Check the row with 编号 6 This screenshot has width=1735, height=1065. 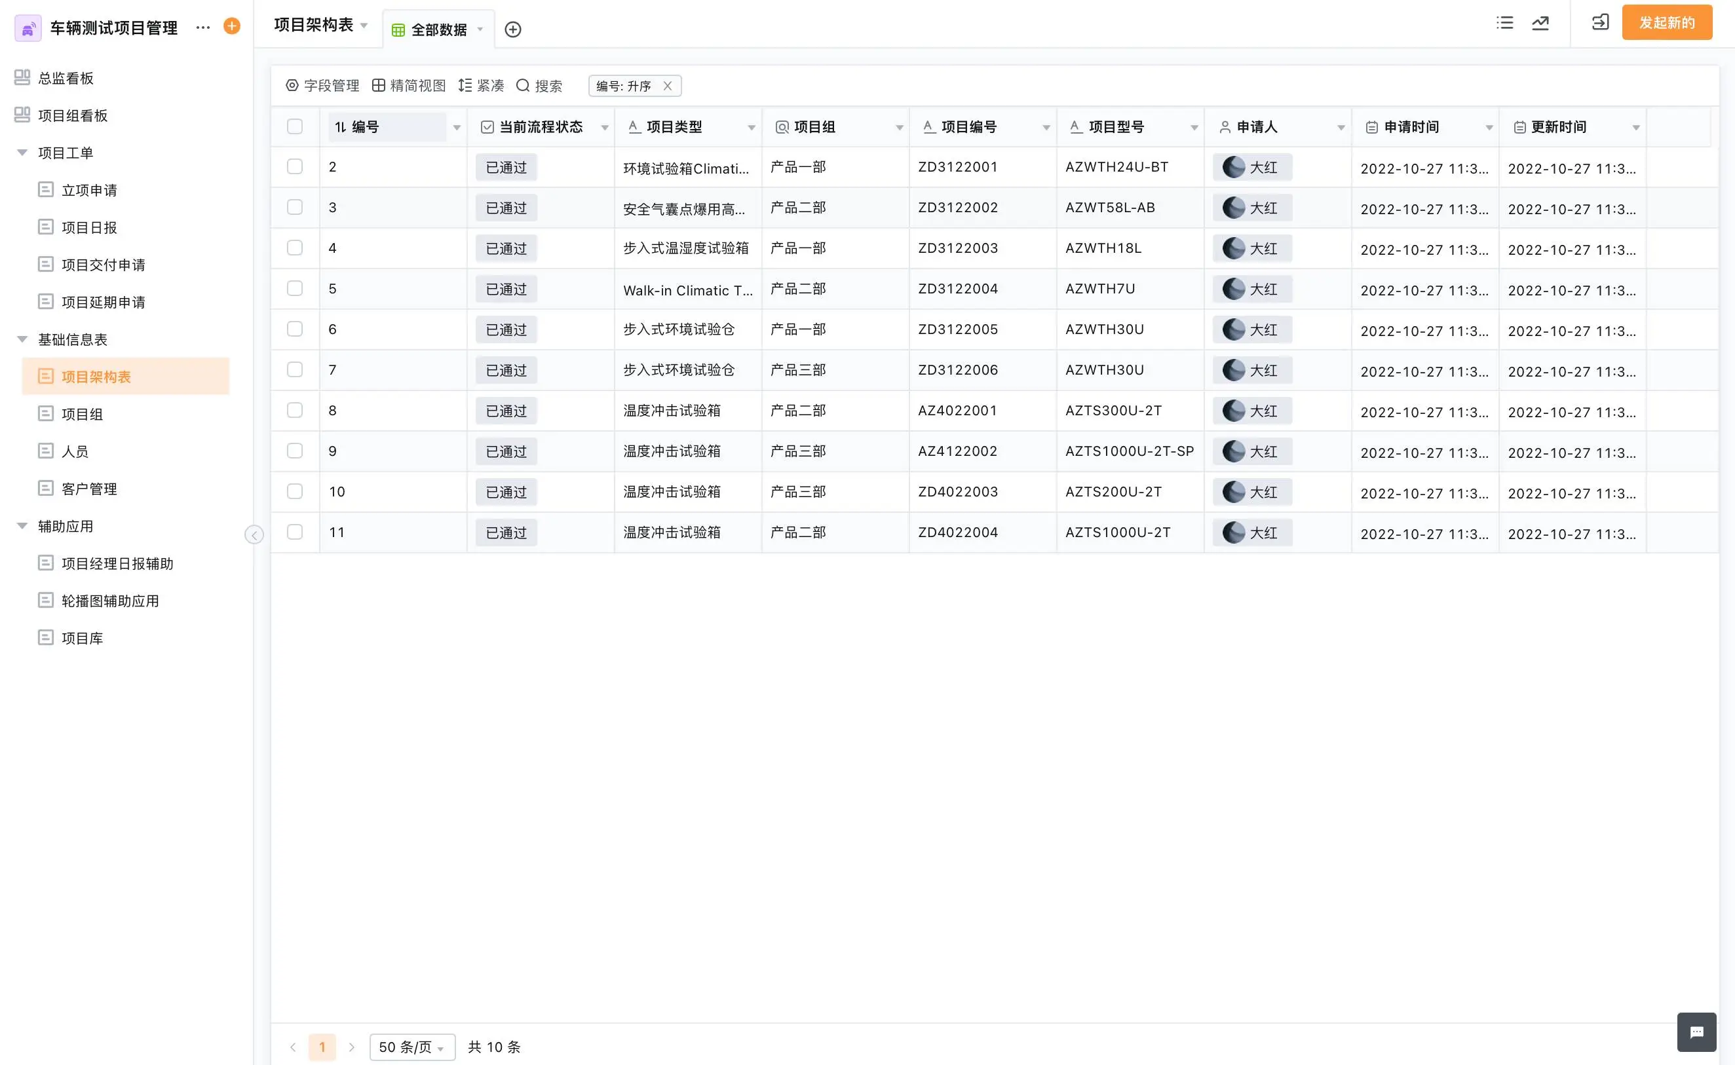click(x=295, y=329)
